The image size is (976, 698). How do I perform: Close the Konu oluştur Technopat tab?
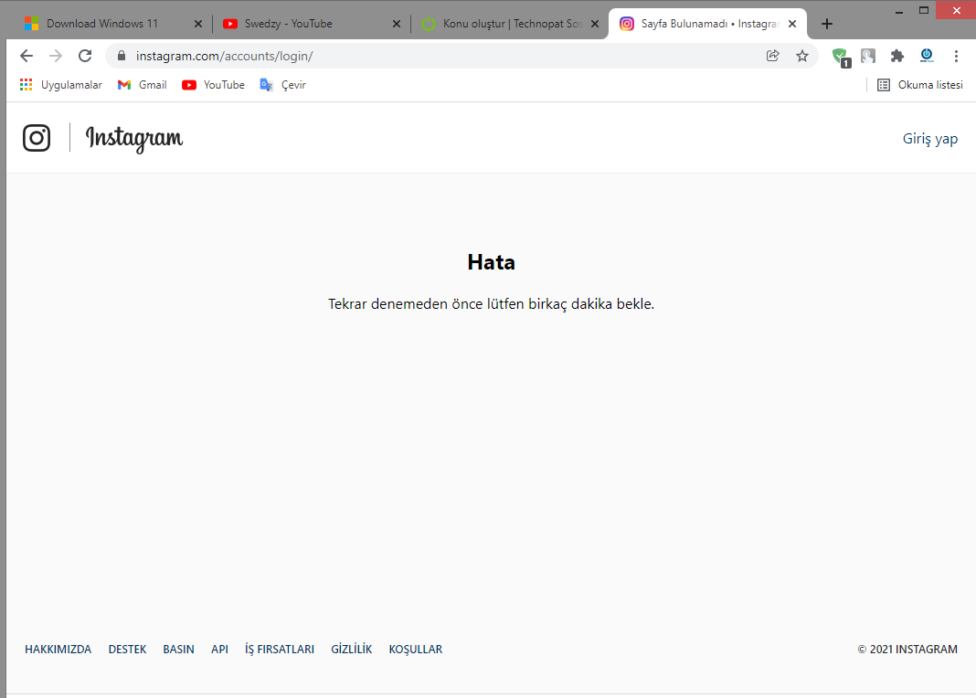coord(594,24)
